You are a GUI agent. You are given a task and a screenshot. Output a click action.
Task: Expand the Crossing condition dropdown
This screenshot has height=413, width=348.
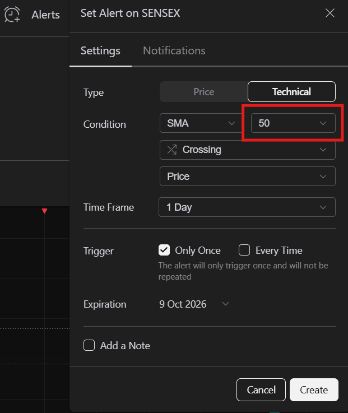(x=248, y=150)
